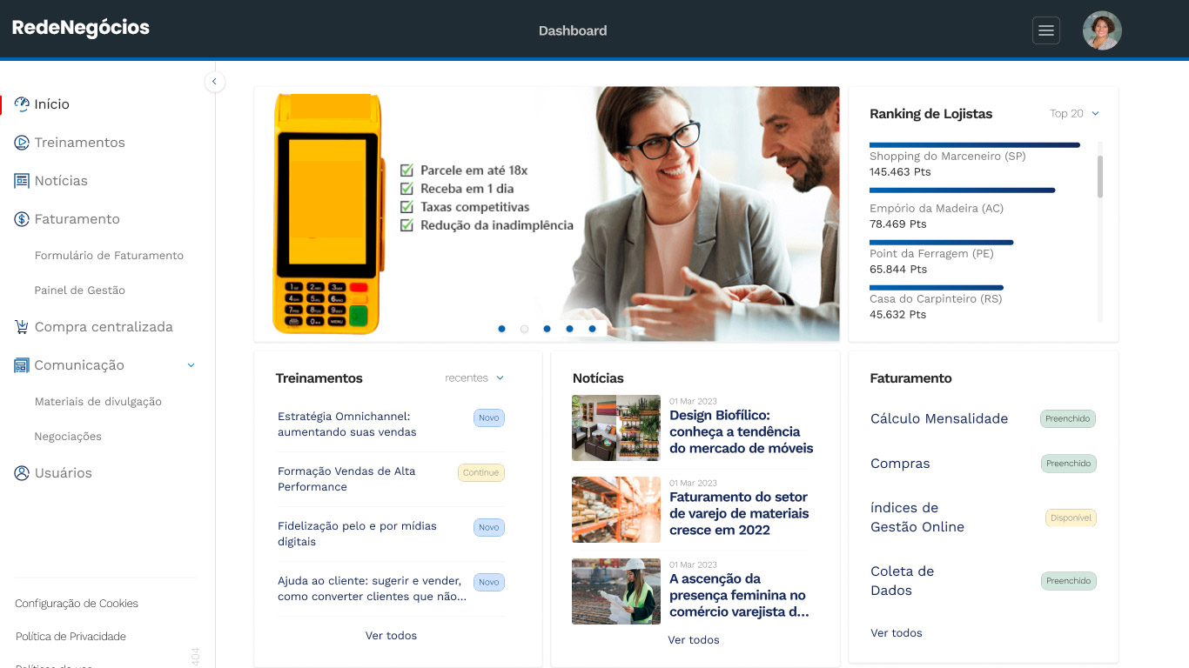Open Compras in Faturamento card
The image size is (1189, 668).
pyautogui.click(x=900, y=464)
